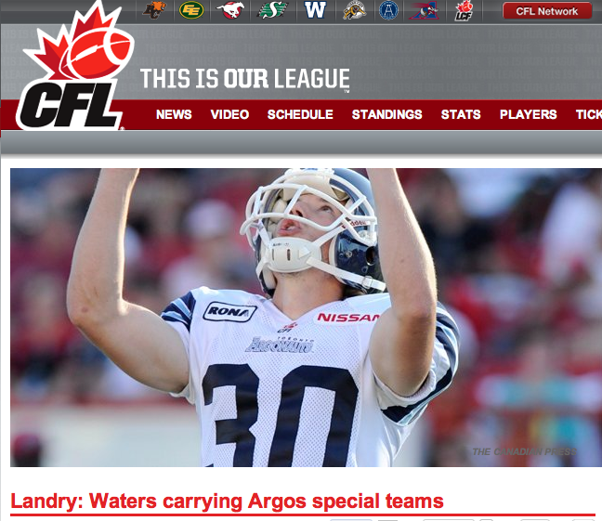Image resolution: width=602 pixels, height=521 pixels.
Task: Open the STATS menu
Action: tap(461, 114)
